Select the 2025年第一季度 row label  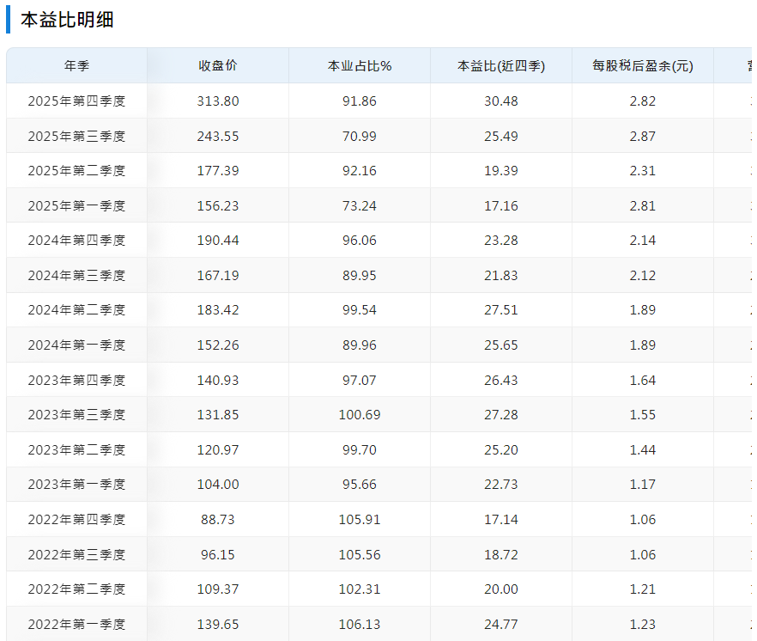click(76, 205)
